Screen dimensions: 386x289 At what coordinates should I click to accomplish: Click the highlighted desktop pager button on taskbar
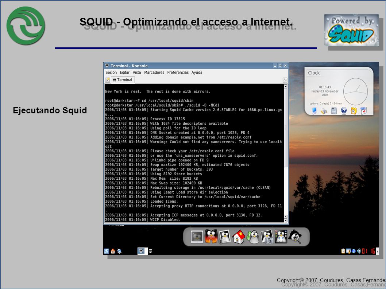tap(142, 251)
